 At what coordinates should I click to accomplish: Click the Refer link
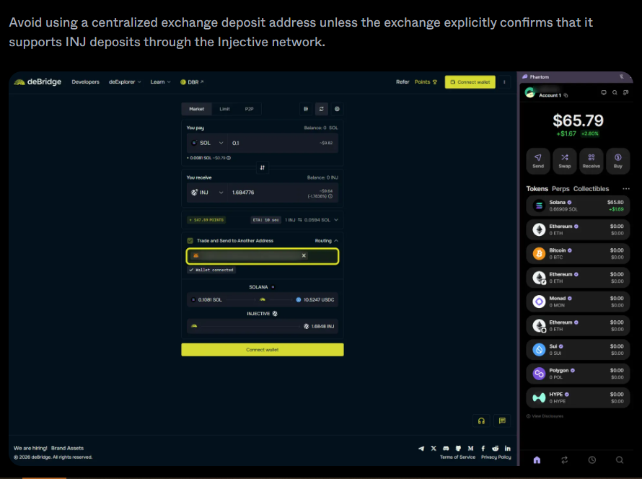click(403, 82)
